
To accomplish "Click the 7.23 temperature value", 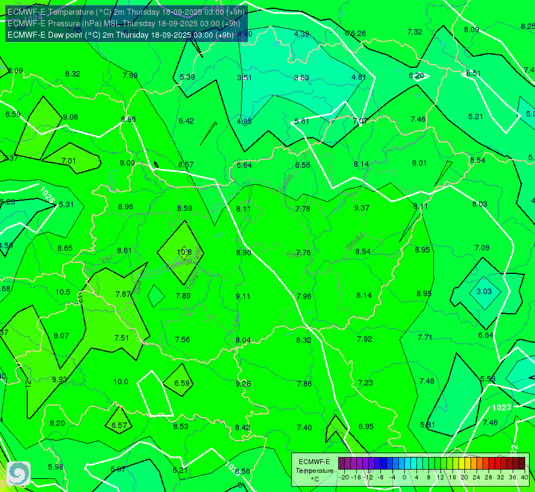I will [x=366, y=383].
